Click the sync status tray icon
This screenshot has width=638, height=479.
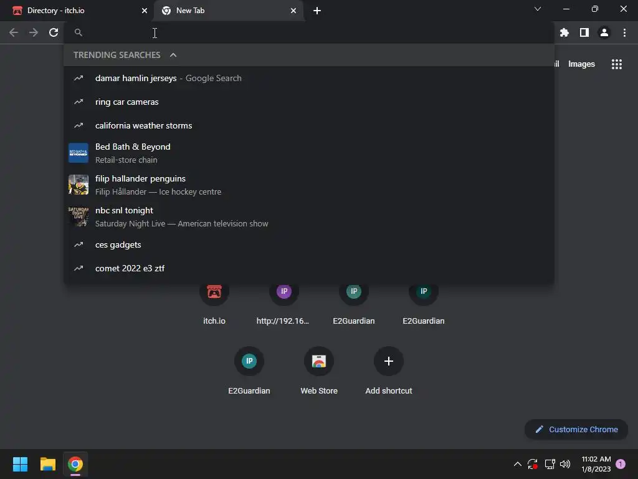coord(533,464)
